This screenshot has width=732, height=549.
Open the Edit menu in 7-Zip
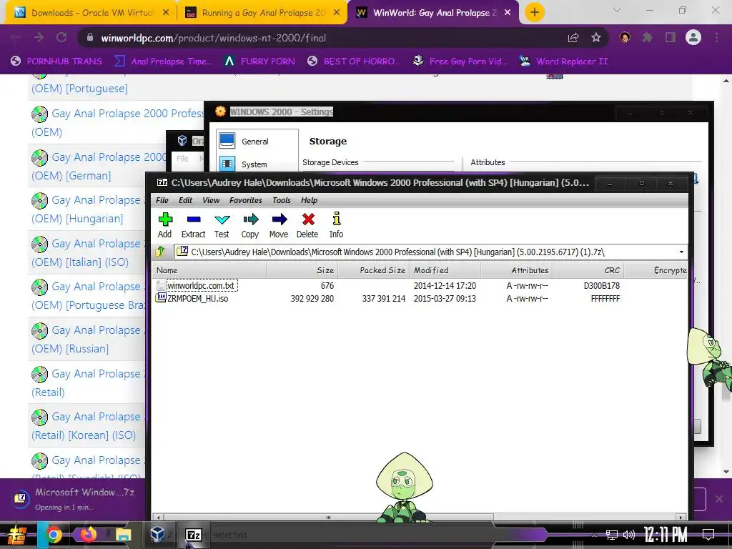pyautogui.click(x=185, y=200)
